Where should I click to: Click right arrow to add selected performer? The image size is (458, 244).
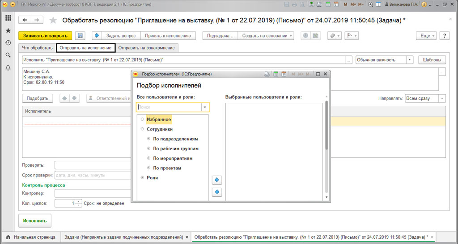217,180
